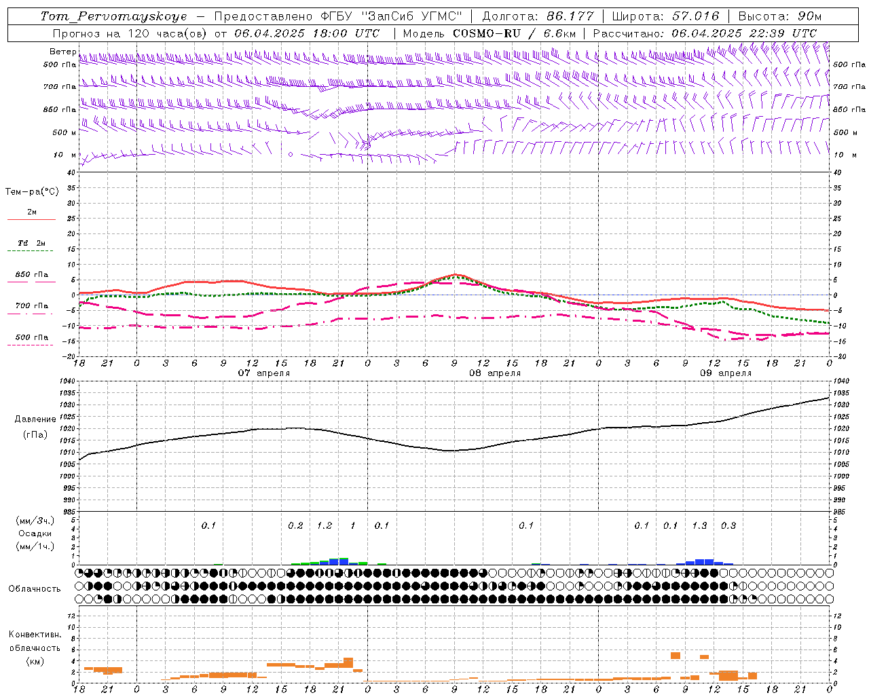869x695 pixels.
Task: Click the computed time Рассчитано: 06.04.2025 22:39 UTC
Action: (x=705, y=33)
